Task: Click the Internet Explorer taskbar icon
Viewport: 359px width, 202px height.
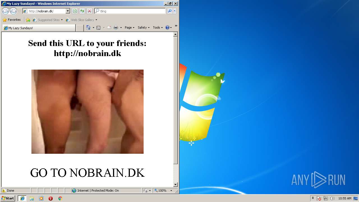Action: [22, 198]
